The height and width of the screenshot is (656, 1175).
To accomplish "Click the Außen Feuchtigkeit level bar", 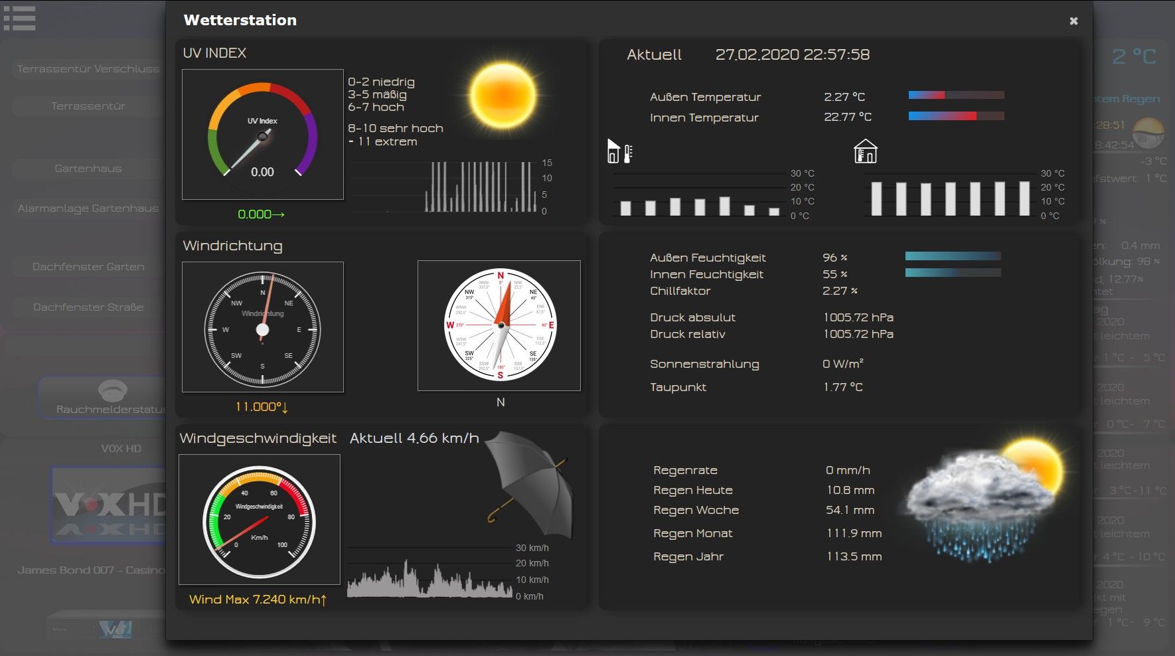I will [953, 256].
